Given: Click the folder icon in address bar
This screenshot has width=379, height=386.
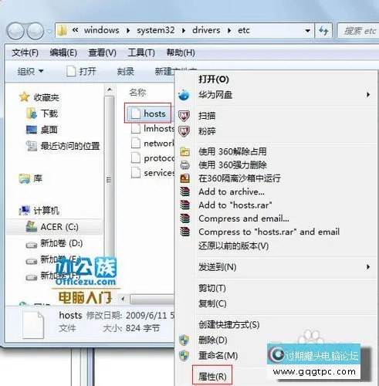Looking at the screenshot, I should tap(63, 31).
